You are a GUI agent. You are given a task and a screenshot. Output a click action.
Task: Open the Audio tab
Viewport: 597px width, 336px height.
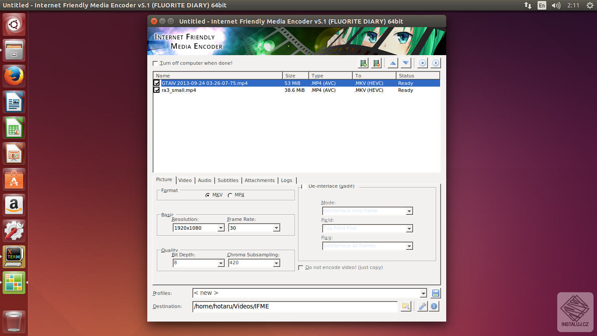205,180
